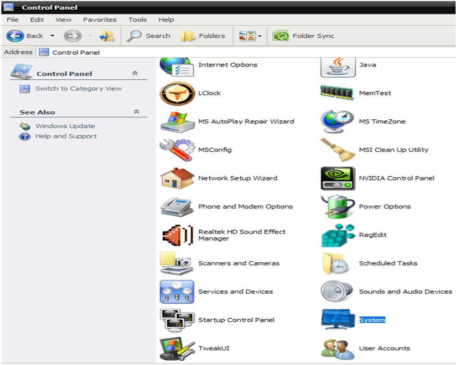Open the Internet Options globe icon

click(177, 67)
